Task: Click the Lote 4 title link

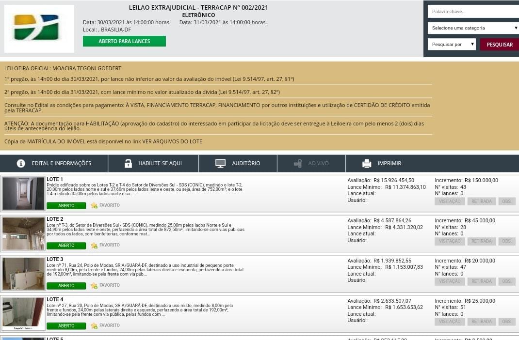Action: click(55, 299)
